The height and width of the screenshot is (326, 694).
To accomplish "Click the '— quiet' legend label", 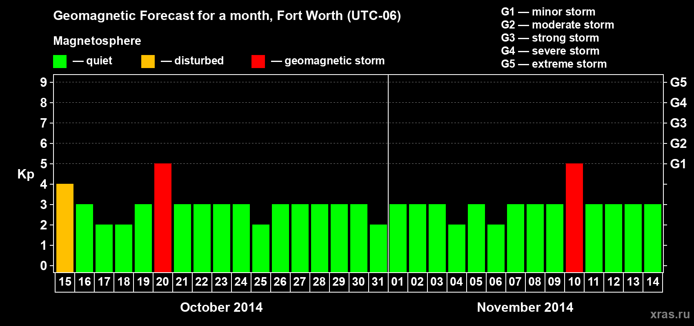I will point(93,61).
